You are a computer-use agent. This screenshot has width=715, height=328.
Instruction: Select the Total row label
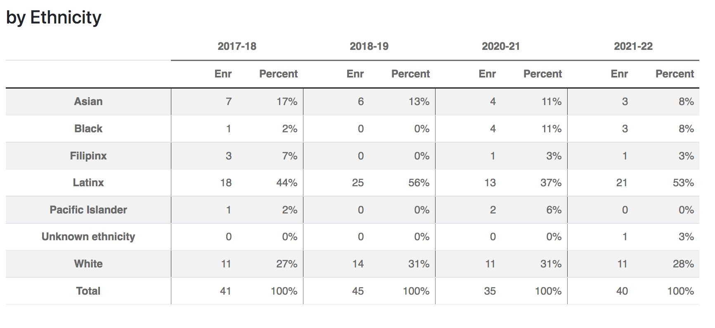[x=88, y=291]
